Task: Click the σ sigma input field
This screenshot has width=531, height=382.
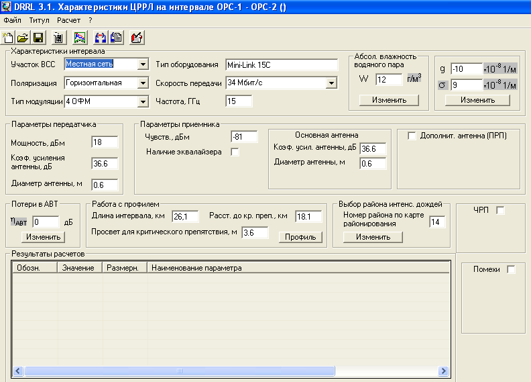Action: (x=467, y=85)
